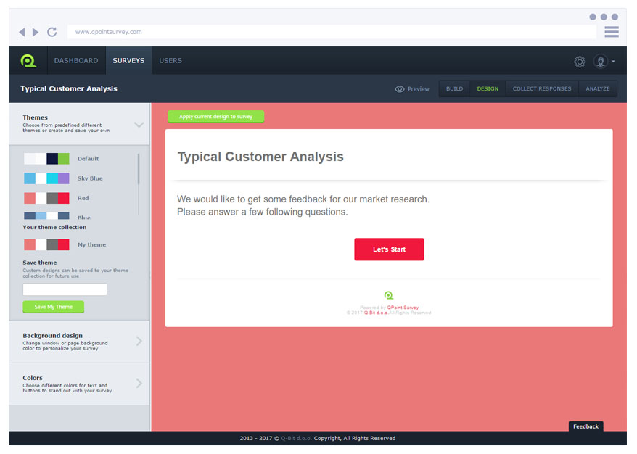
Task: Click Save My Theme button
Action: point(53,307)
